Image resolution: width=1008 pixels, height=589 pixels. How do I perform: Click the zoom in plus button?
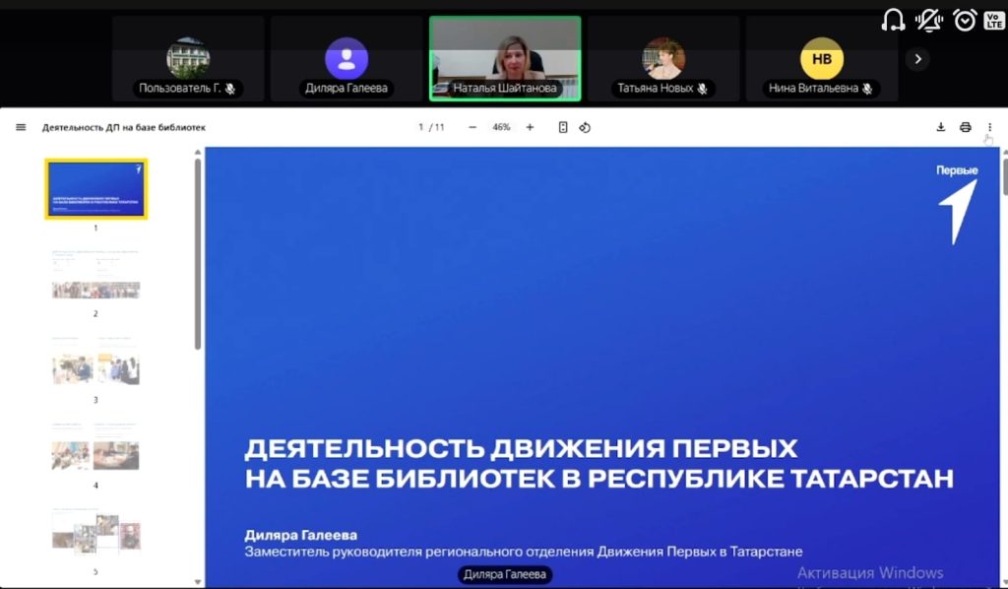(x=530, y=127)
